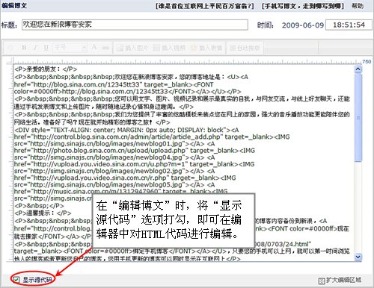The width and height of the screenshot is (374, 288).
Task: Click editor scrollbar up arrow
Action: click(x=358, y=69)
